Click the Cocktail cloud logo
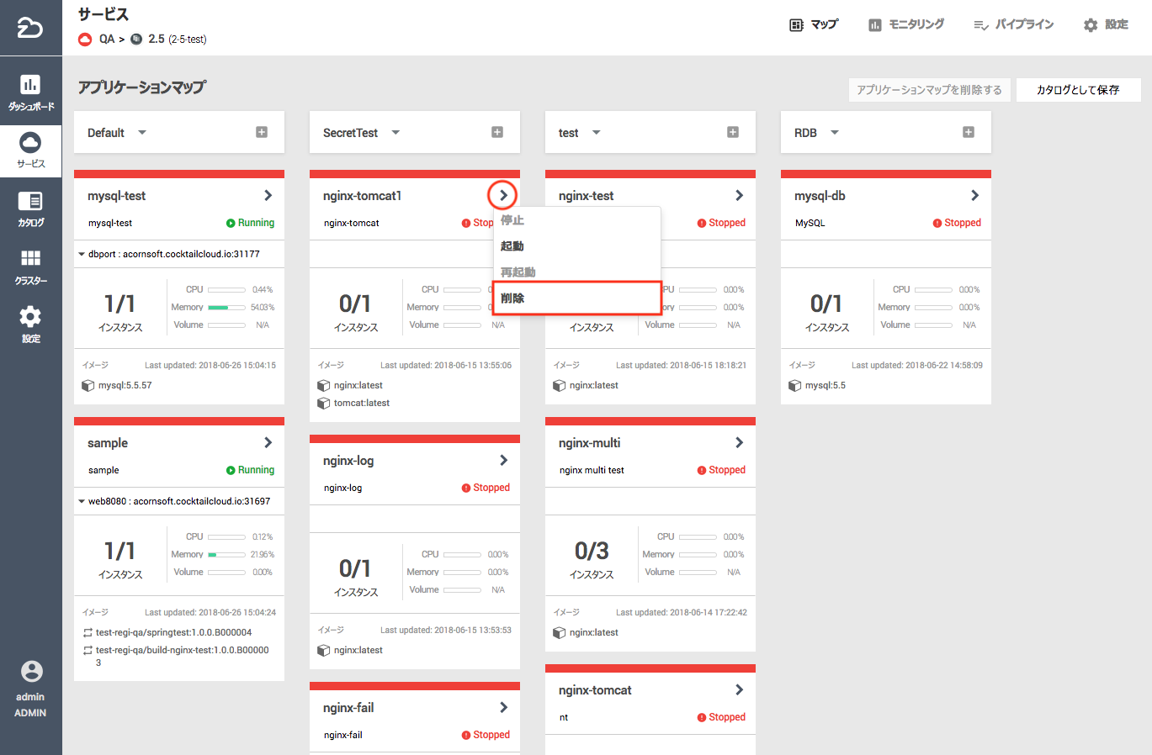1152x755 pixels. point(30,28)
